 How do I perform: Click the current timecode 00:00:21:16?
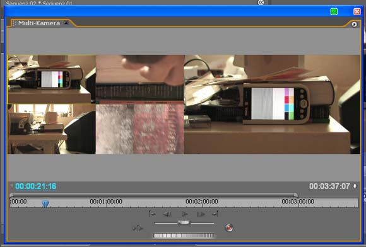[x=36, y=186]
